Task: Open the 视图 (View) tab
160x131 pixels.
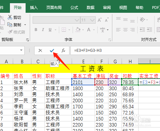Action: point(123,8)
